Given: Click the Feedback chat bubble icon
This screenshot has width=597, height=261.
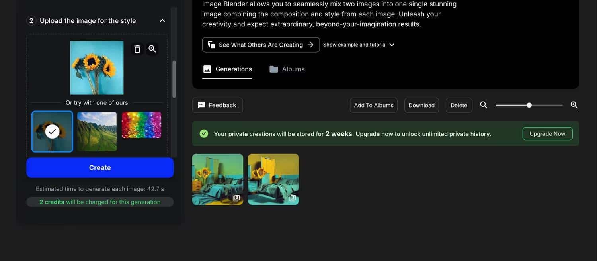Looking at the screenshot, I should [x=201, y=105].
